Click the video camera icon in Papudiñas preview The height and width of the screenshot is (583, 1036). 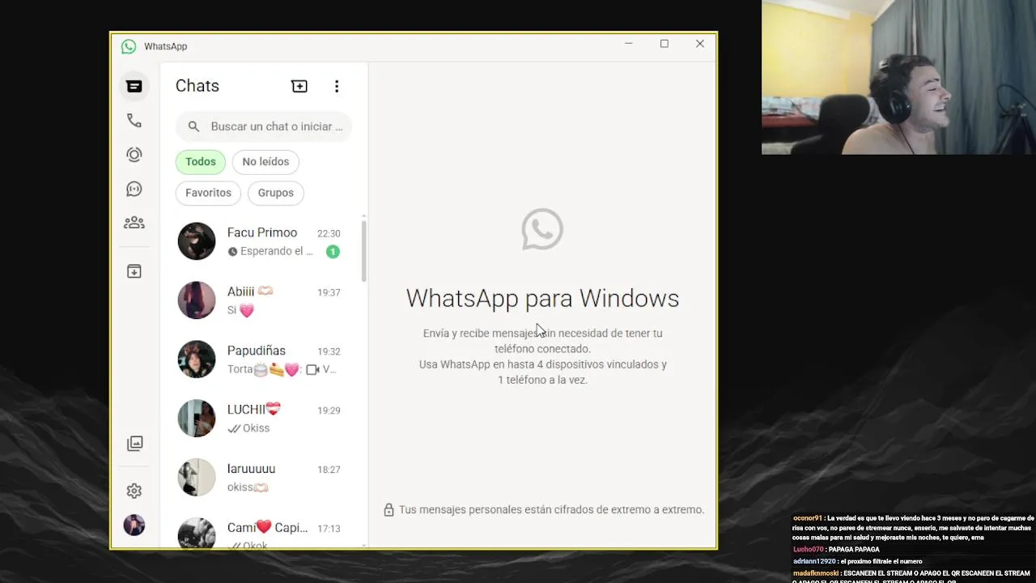pos(312,370)
